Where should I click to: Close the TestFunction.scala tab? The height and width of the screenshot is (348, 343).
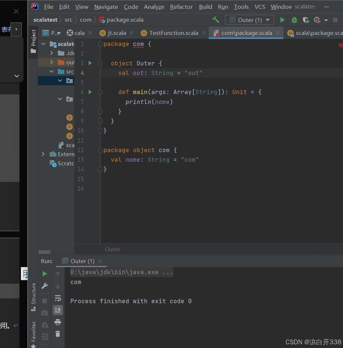[204, 33]
